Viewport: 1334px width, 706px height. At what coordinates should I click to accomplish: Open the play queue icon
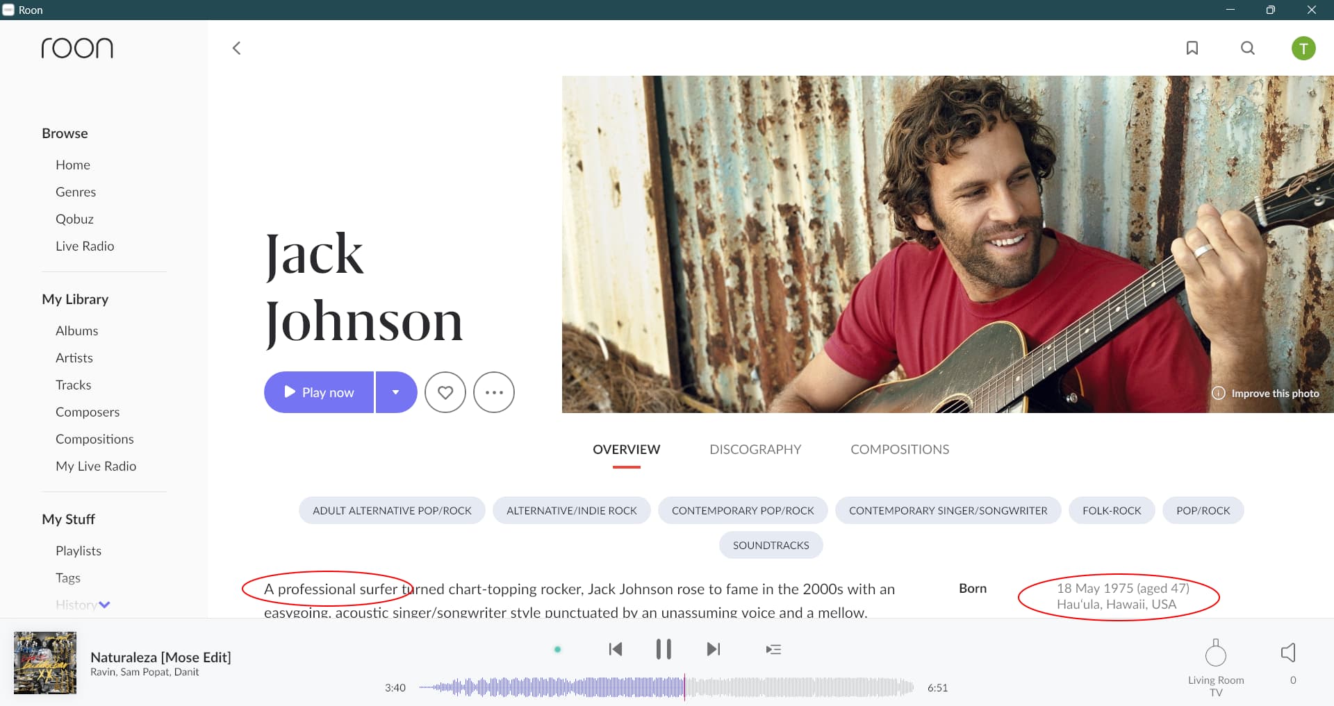click(x=773, y=649)
